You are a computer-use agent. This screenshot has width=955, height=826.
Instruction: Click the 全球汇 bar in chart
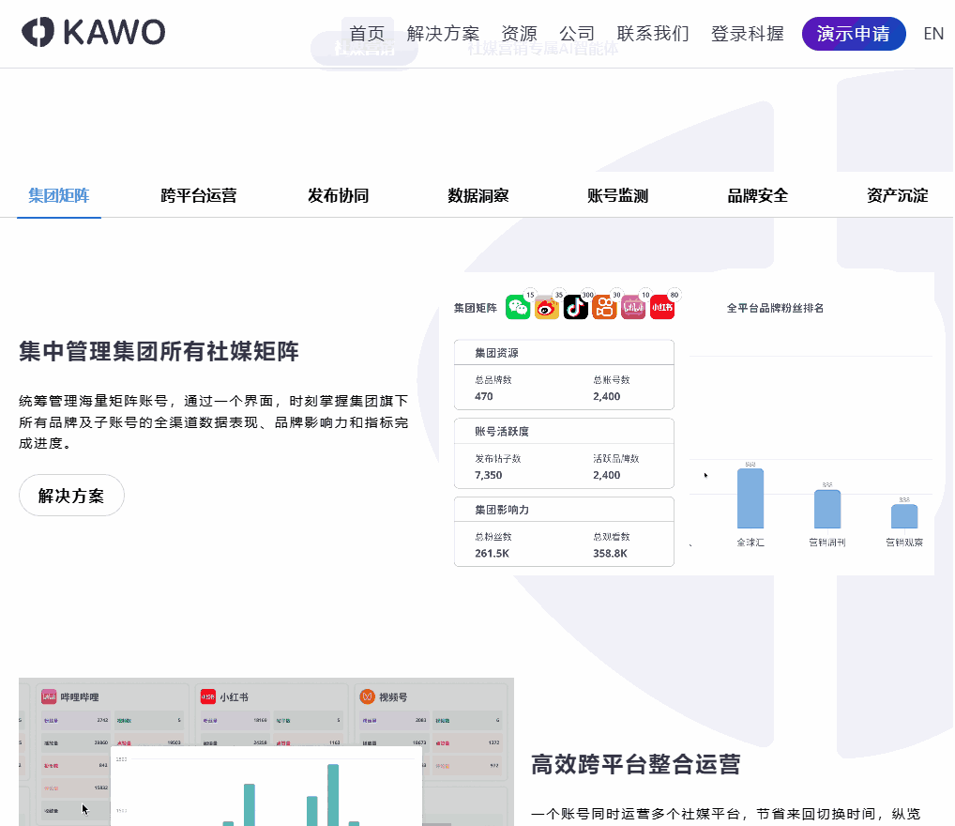(750, 498)
